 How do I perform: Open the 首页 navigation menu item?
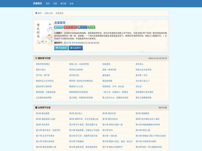pos(48,3)
